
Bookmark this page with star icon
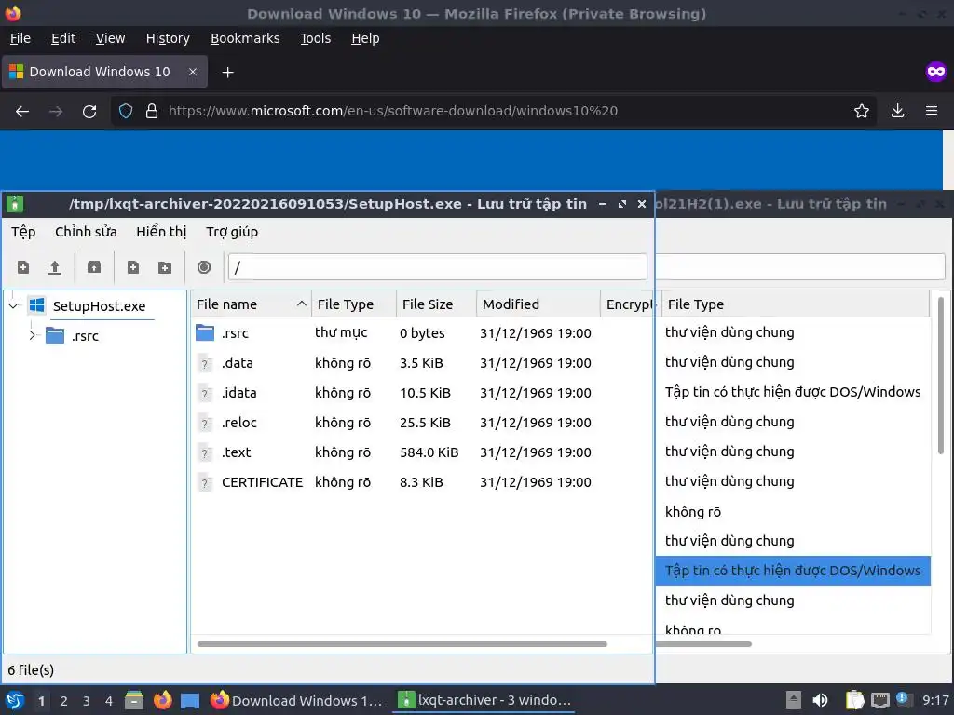click(x=861, y=111)
